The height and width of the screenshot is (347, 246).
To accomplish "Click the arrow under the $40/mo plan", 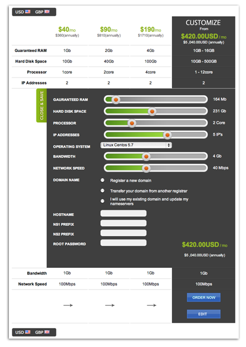I will [x=68, y=305].
